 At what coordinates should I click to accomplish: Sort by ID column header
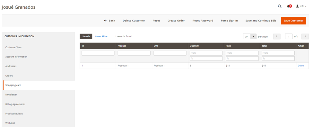pyautogui.click(x=98, y=46)
